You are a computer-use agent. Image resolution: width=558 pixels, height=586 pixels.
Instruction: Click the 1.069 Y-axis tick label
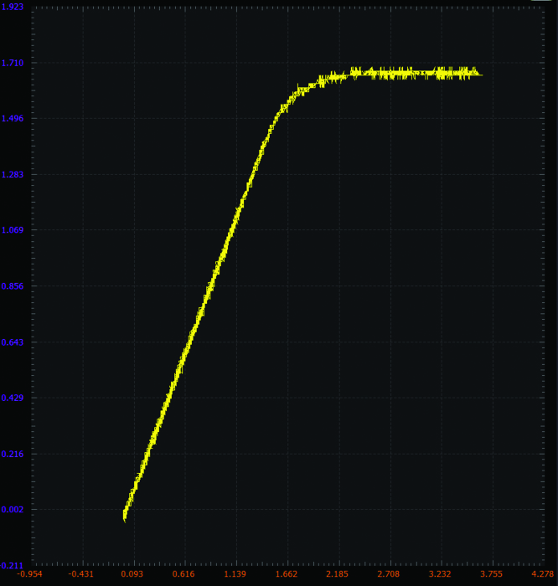tap(13, 230)
